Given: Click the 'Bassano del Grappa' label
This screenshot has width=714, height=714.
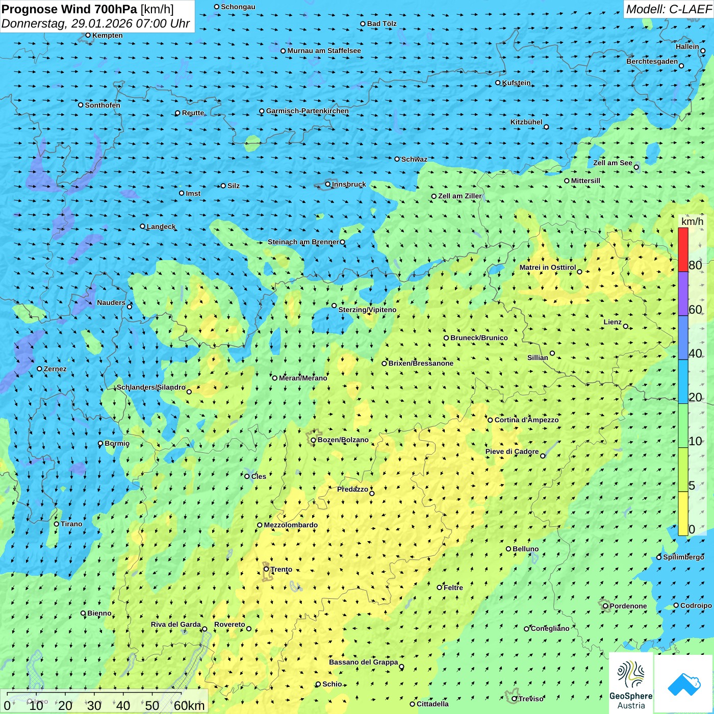Looking at the screenshot, I should tap(364, 662).
